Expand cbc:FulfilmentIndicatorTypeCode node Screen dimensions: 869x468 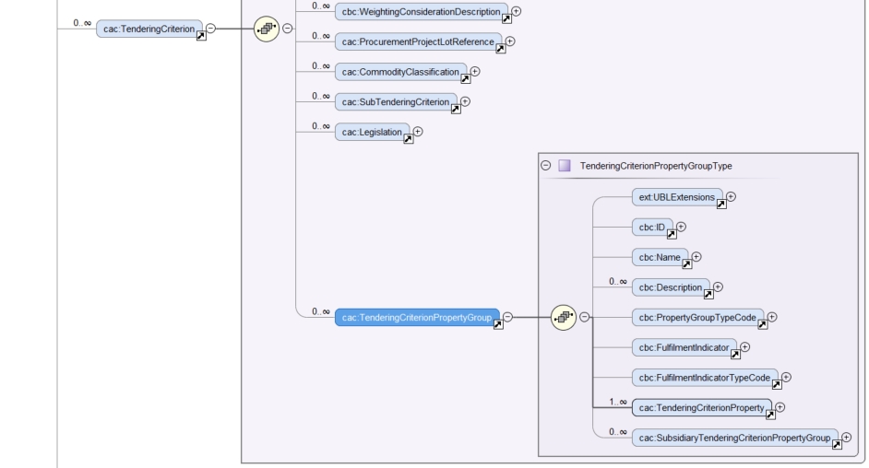tap(786, 378)
